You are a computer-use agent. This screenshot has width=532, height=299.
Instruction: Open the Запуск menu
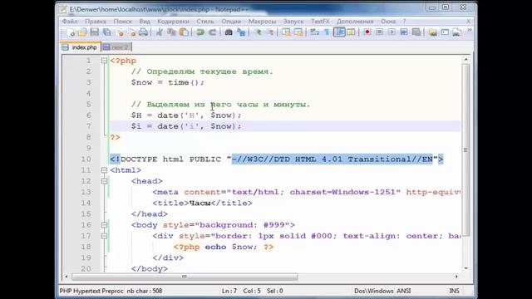pyautogui.click(x=293, y=22)
